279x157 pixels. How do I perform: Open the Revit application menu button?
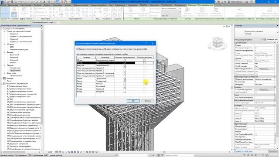pos(3,3)
